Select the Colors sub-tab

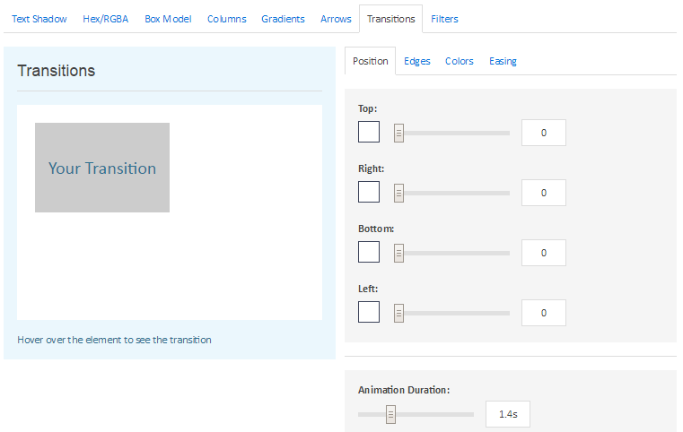pyautogui.click(x=460, y=61)
